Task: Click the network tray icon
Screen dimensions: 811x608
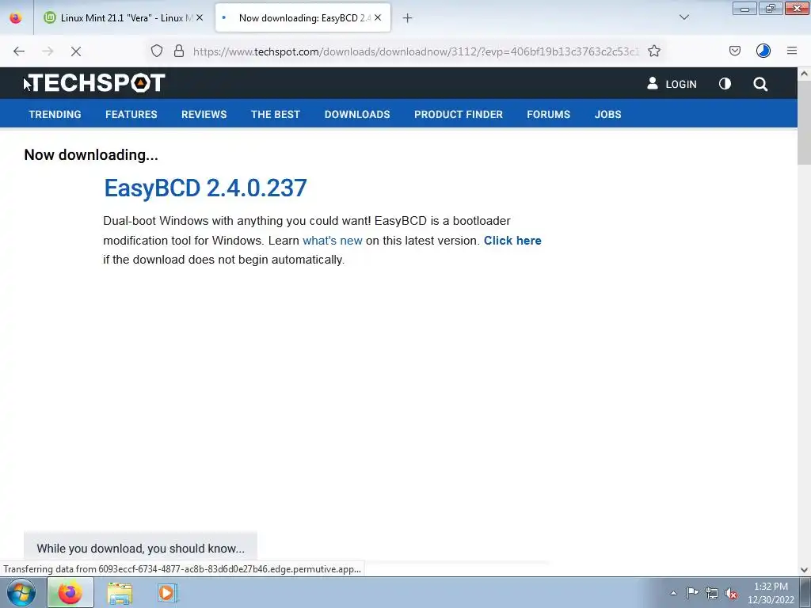Action: tap(712, 593)
